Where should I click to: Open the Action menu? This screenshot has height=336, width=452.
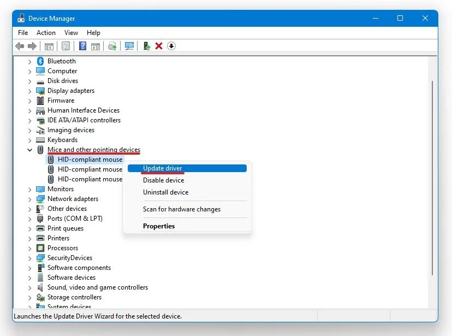point(46,33)
